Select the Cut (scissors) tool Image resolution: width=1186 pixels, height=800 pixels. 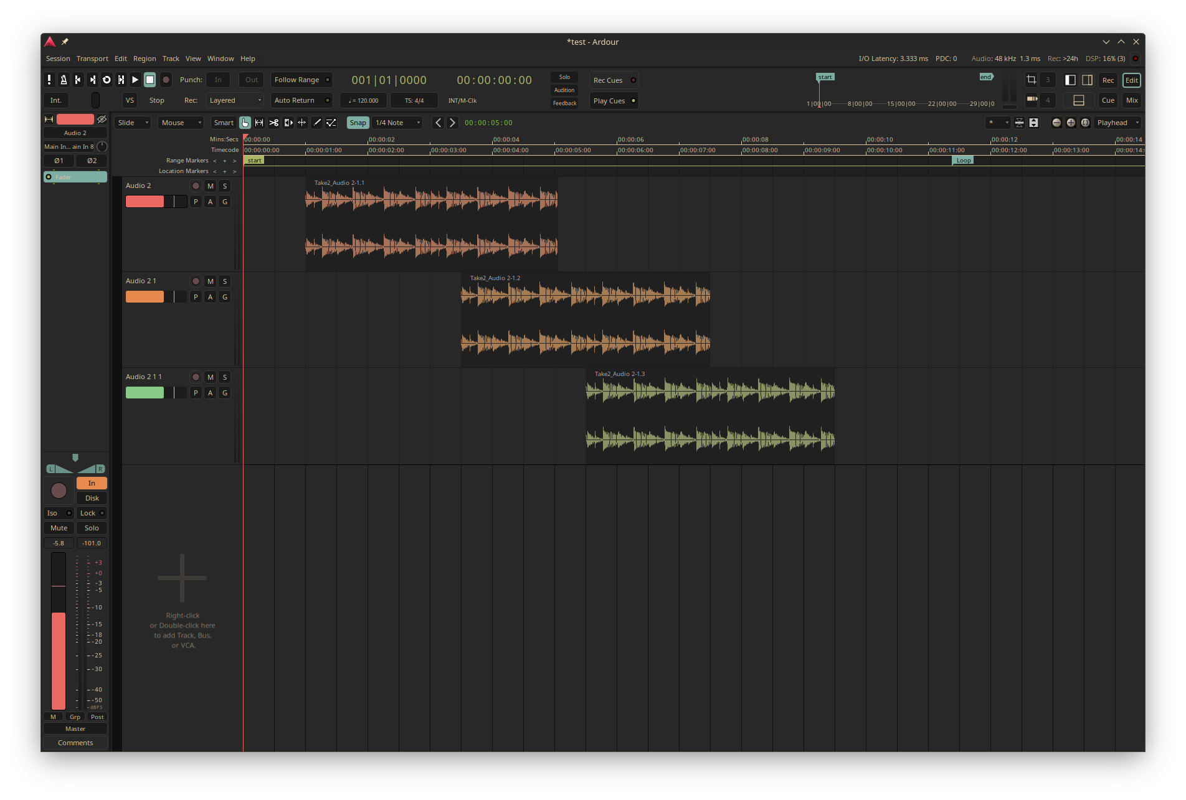273,123
